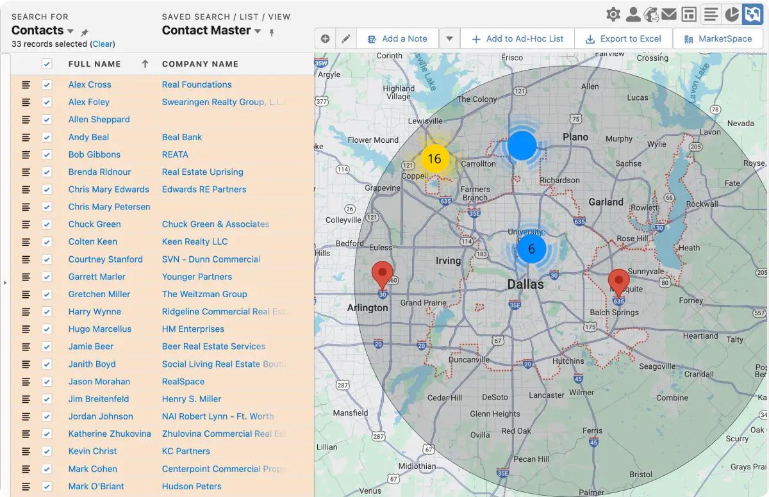Open the Henry S. Miller company link
This screenshot has height=497, width=769.
[x=192, y=399]
